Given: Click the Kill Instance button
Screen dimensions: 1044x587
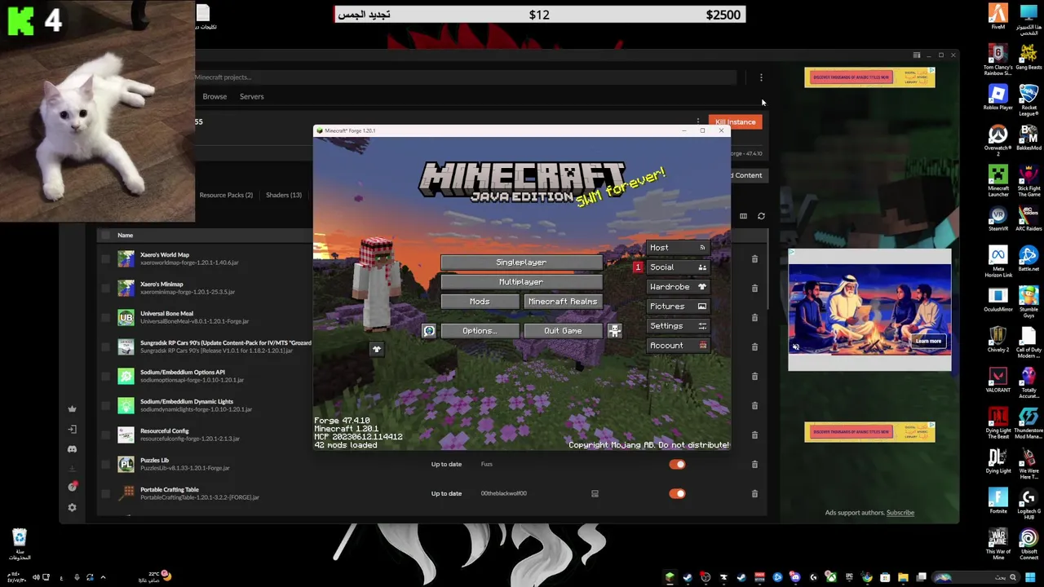Looking at the screenshot, I should (735, 122).
